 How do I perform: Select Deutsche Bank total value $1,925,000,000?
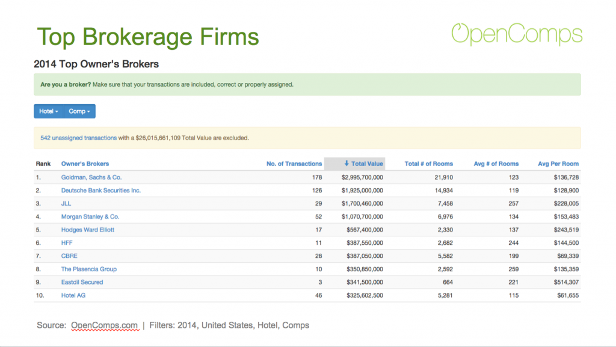pos(362,191)
